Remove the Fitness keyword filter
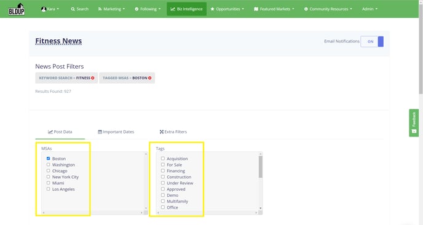This screenshot has height=225, width=423. click(x=92, y=78)
